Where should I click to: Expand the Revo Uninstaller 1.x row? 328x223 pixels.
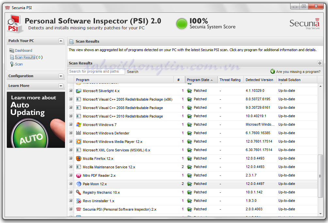[71, 201]
